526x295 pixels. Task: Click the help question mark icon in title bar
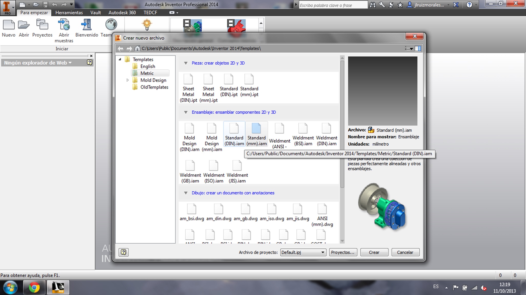tap(469, 5)
